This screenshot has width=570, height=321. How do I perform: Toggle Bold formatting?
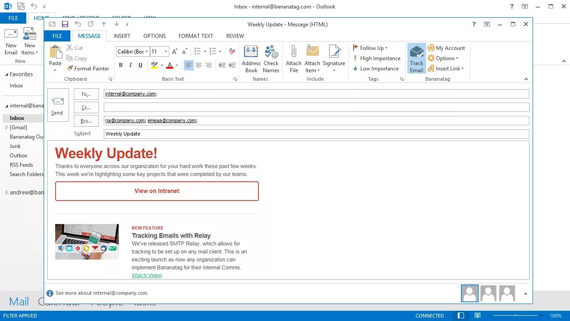[121, 65]
